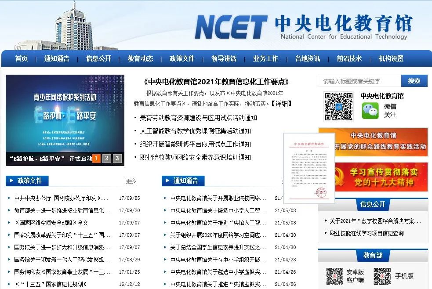Open the 2021年教育信息化工作要点 headline
This screenshot has width=432, height=289.
click(x=217, y=82)
